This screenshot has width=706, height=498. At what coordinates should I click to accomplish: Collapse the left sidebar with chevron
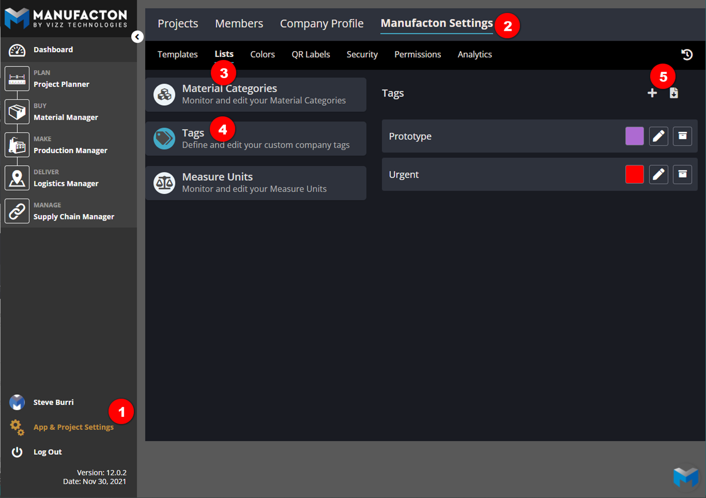[137, 37]
